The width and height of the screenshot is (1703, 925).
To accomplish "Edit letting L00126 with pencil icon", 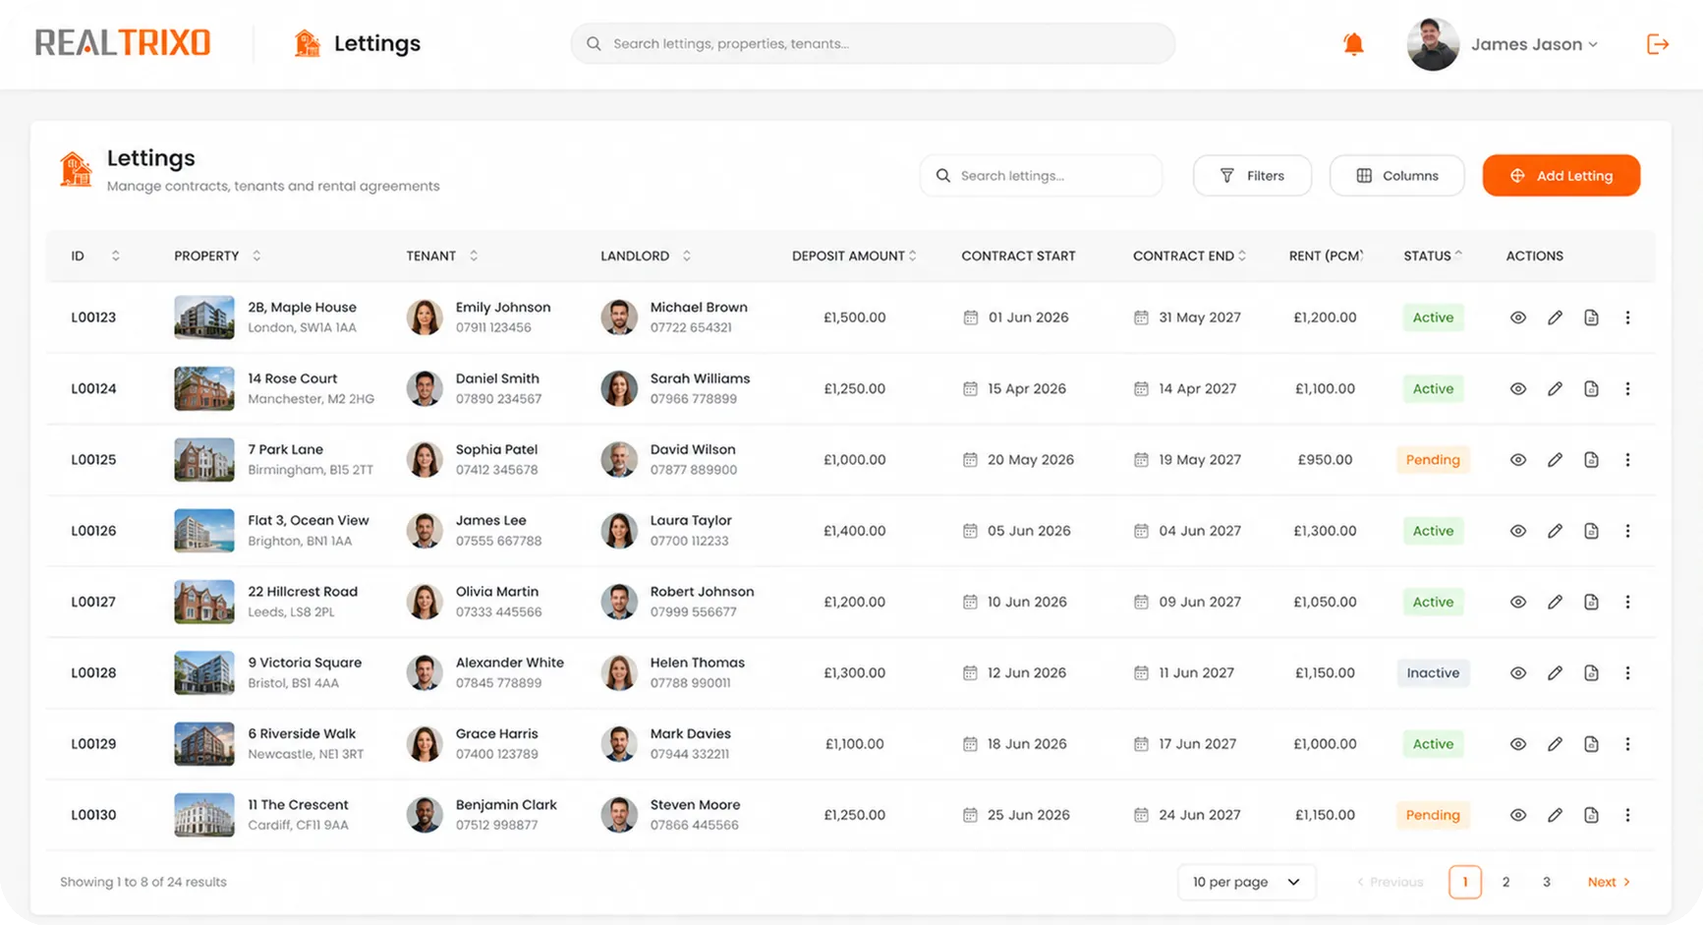I will [x=1555, y=531].
